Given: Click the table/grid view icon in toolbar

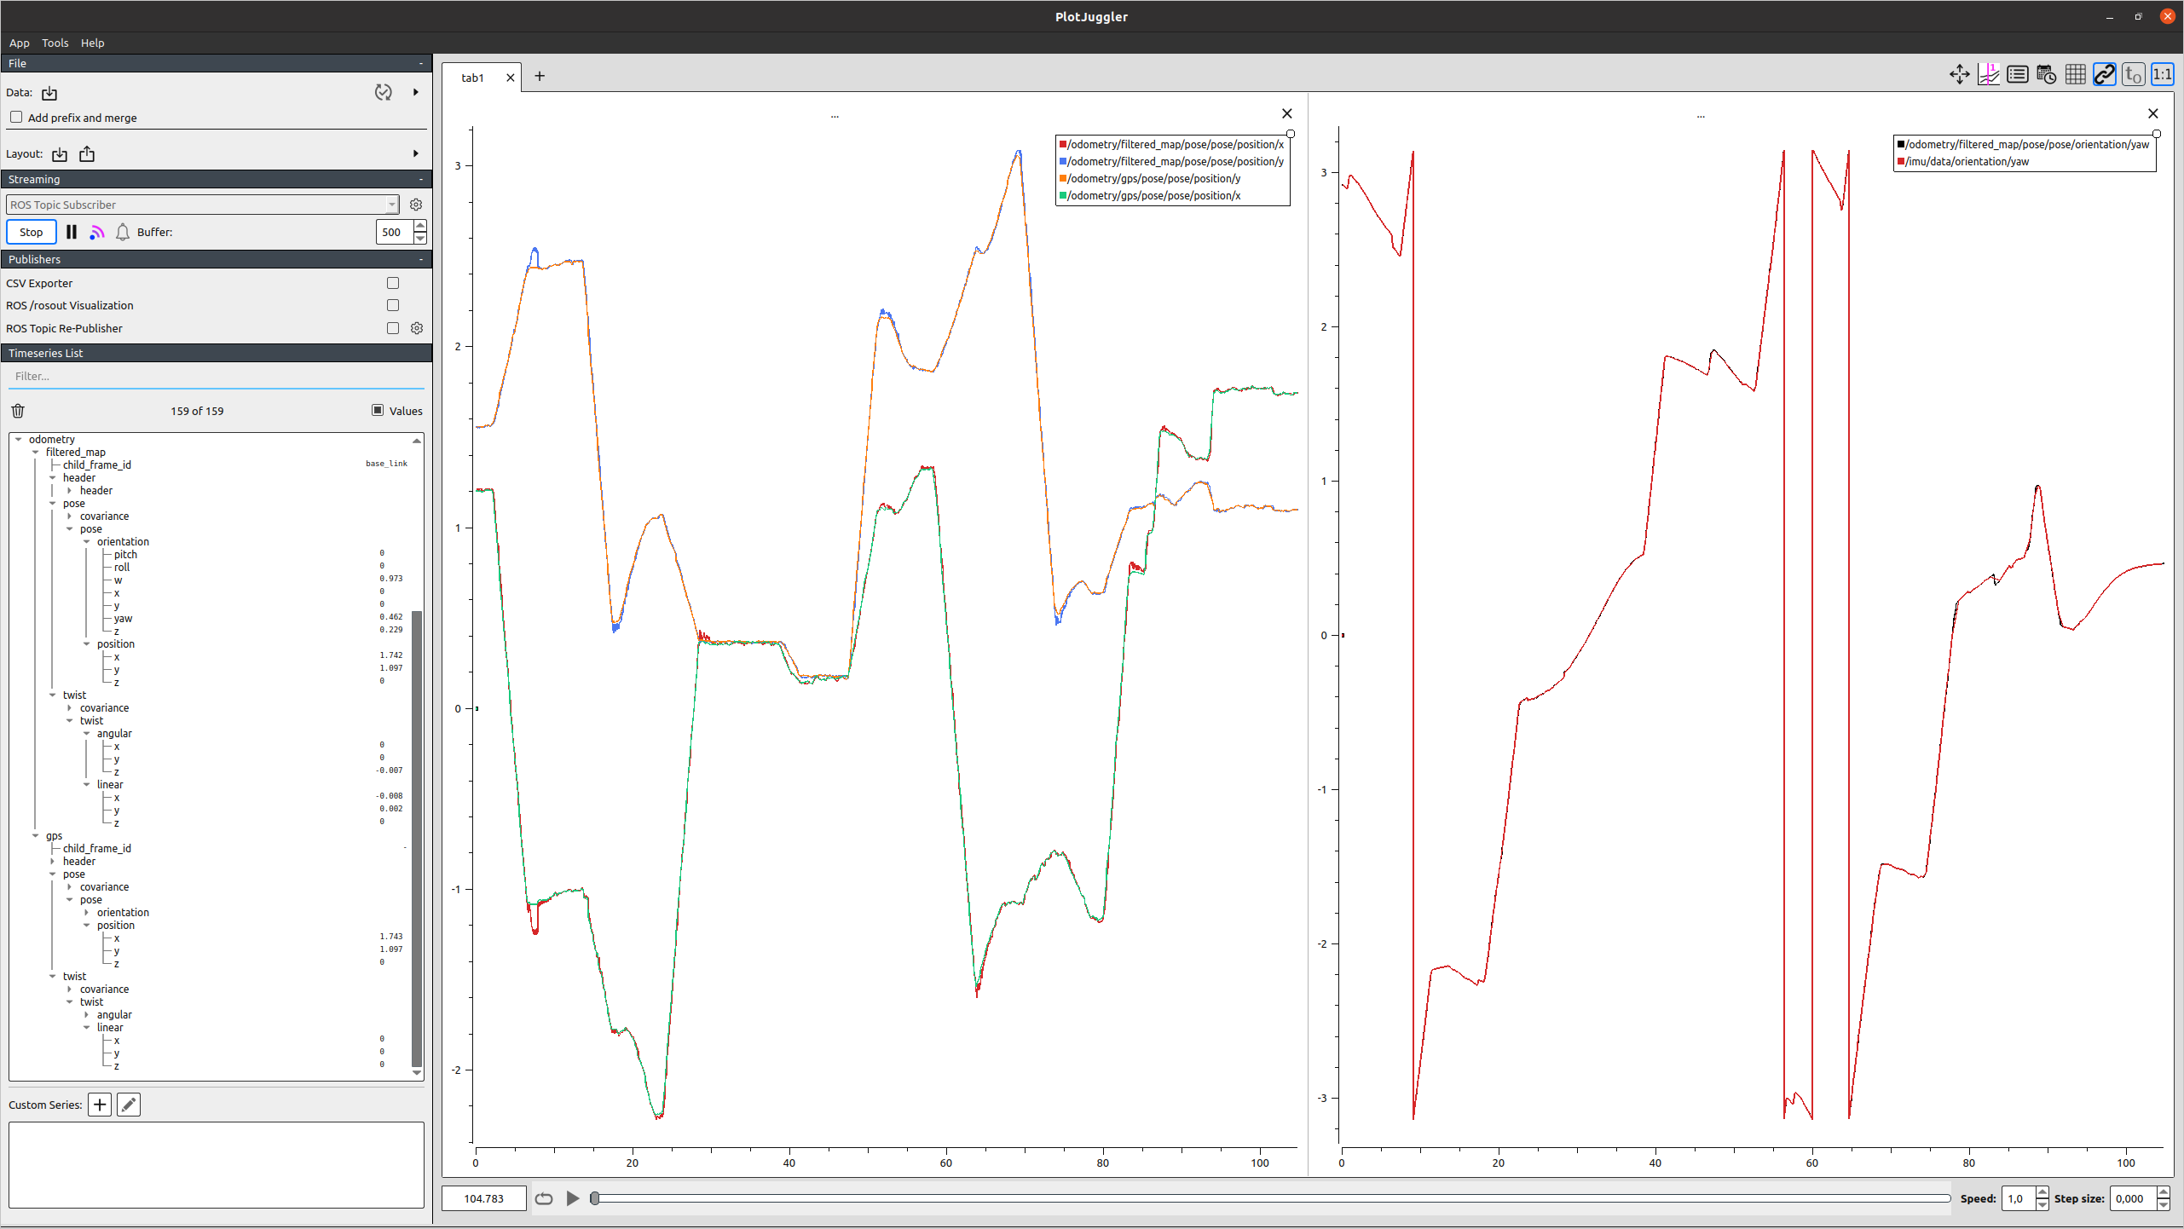Looking at the screenshot, I should [2075, 77].
